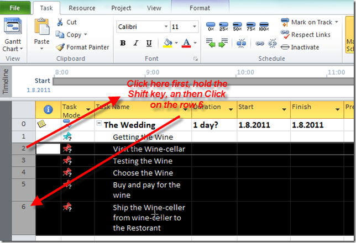This screenshot has width=356, height=243.
Task: Click the Gantt Chart view icon
Action: [x=12, y=28]
